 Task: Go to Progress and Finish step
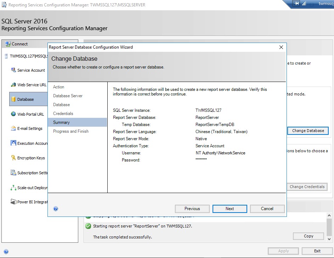pos(71,131)
